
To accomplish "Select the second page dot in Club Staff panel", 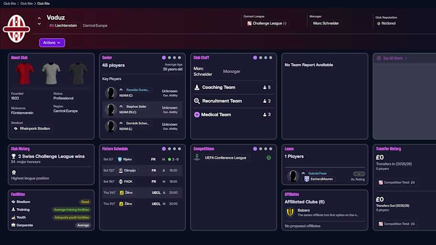I will click(261, 58).
